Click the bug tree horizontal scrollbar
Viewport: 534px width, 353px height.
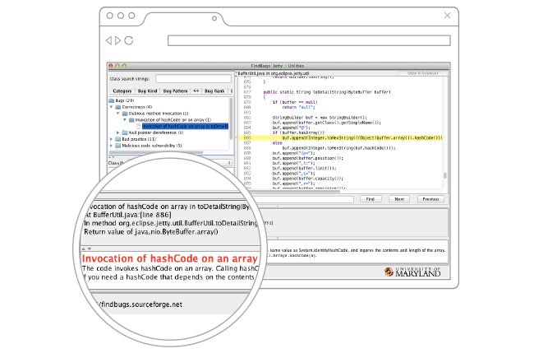pos(156,152)
